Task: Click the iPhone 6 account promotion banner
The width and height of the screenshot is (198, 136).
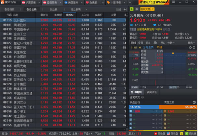Action: point(154,2)
